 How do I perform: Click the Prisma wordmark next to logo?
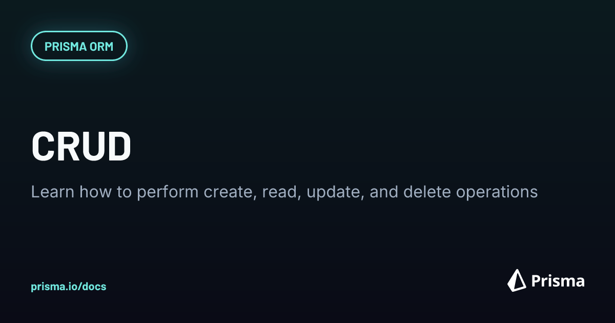tap(558, 281)
